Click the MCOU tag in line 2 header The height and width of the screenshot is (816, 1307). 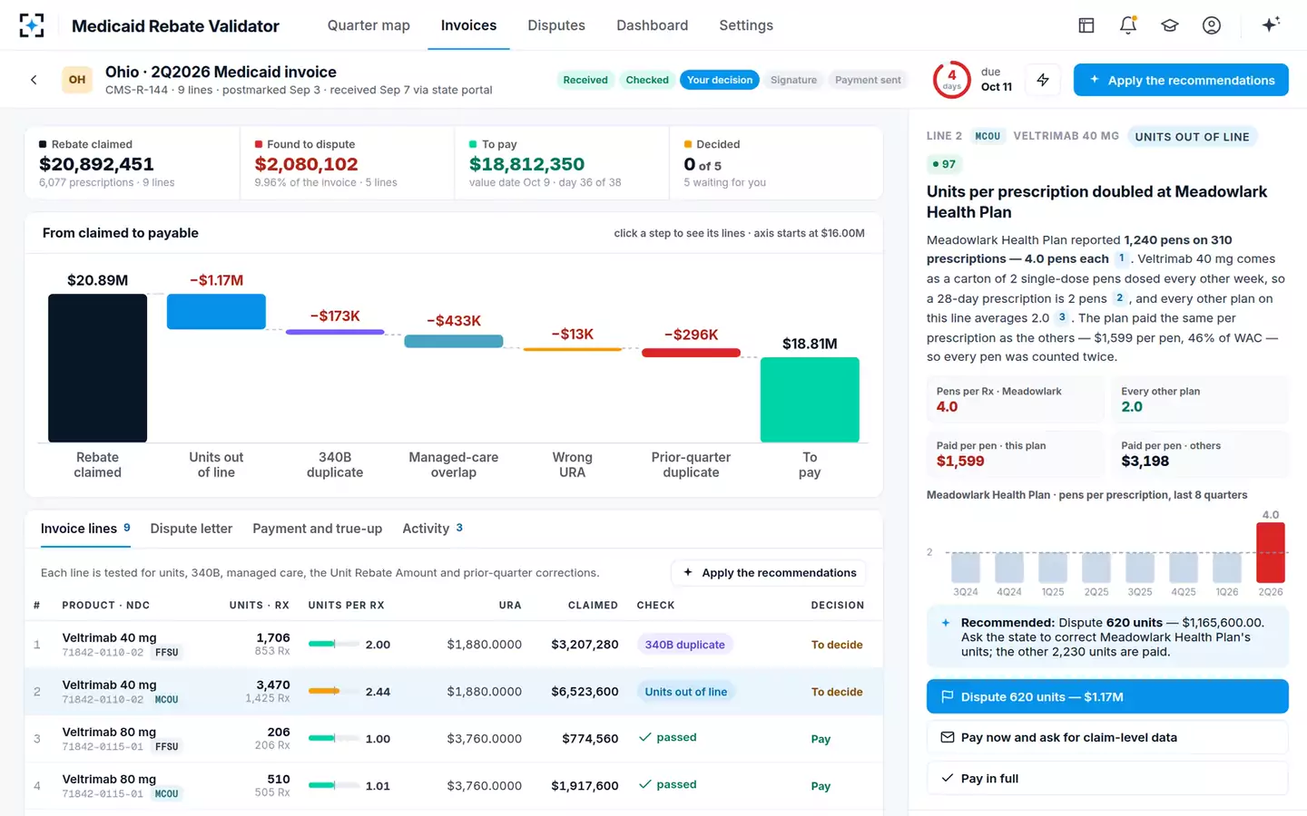click(x=988, y=136)
